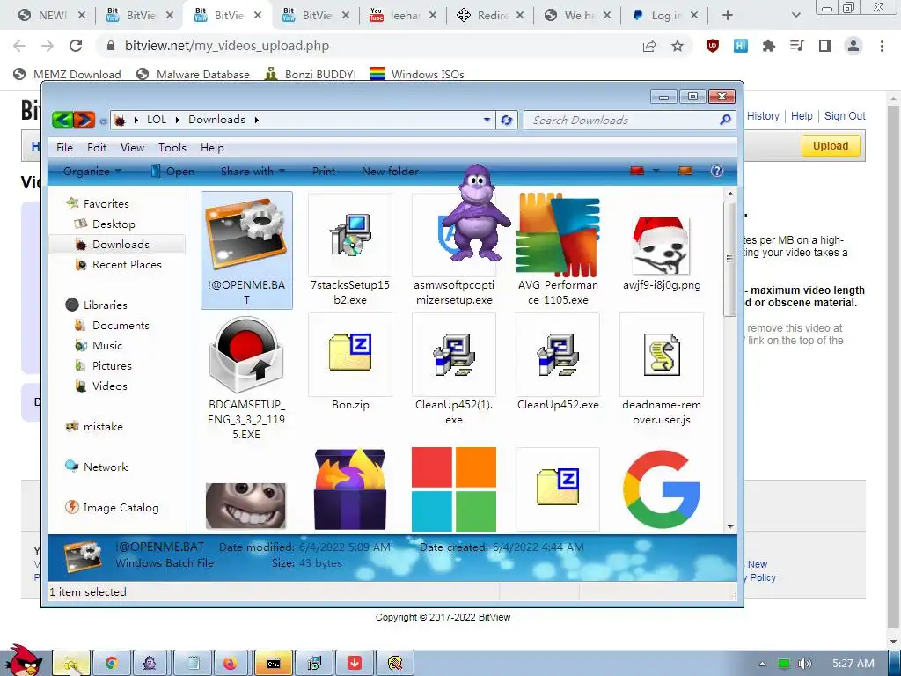Open the recent pages dropdown arrow
This screenshot has height=676, width=901.
coord(103,121)
